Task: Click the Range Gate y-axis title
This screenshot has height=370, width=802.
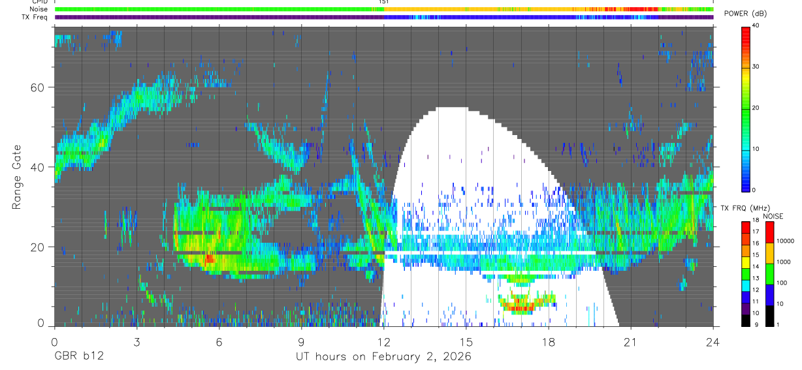Action: coord(16,177)
